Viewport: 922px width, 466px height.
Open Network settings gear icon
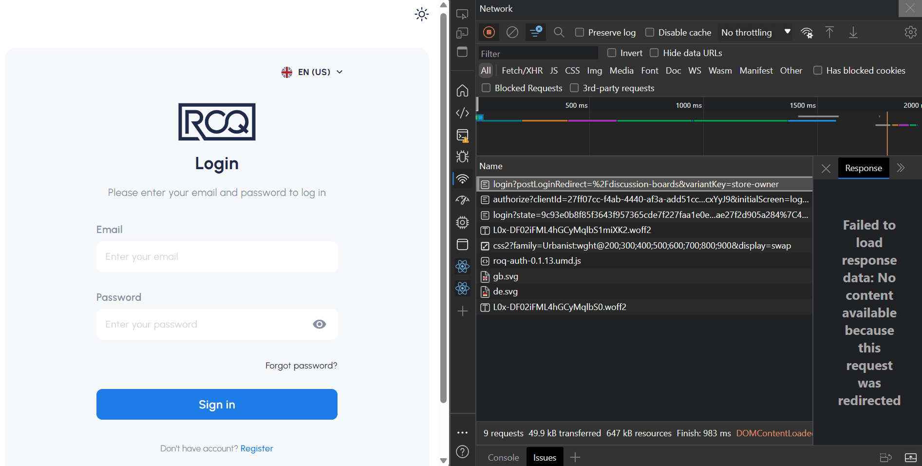(910, 33)
